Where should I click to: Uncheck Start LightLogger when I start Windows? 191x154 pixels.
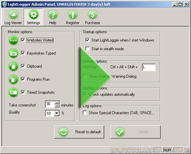[88, 40]
